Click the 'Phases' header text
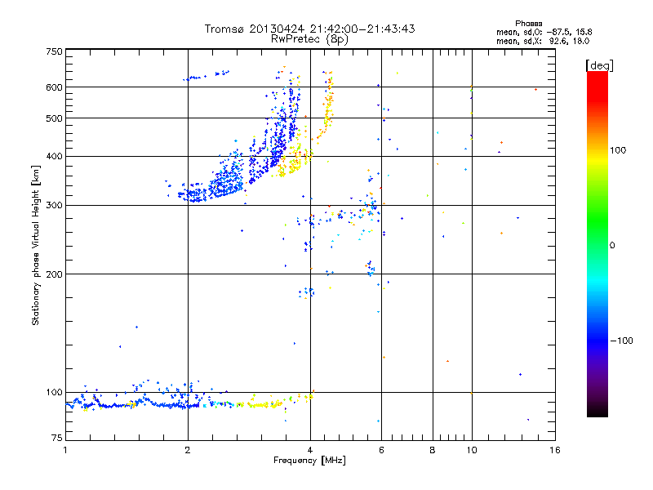Viewport: 653px width, 490px height. pyautogui.click(x=528, y=24)
